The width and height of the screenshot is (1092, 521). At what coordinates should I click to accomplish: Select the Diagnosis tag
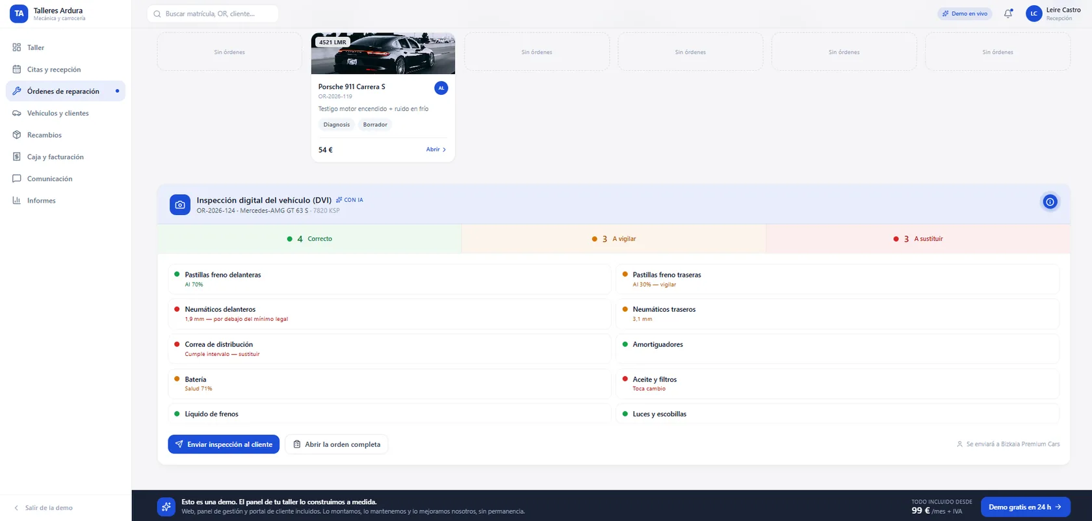(x=337, y=125)
